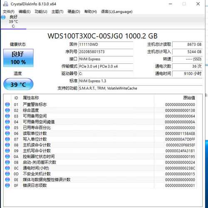The height and width of the screenshot is (208, 208).
Task: Click status orb for attribute 0E 媒体与数据完整性错误计数
Action: (x=7, y=180)
